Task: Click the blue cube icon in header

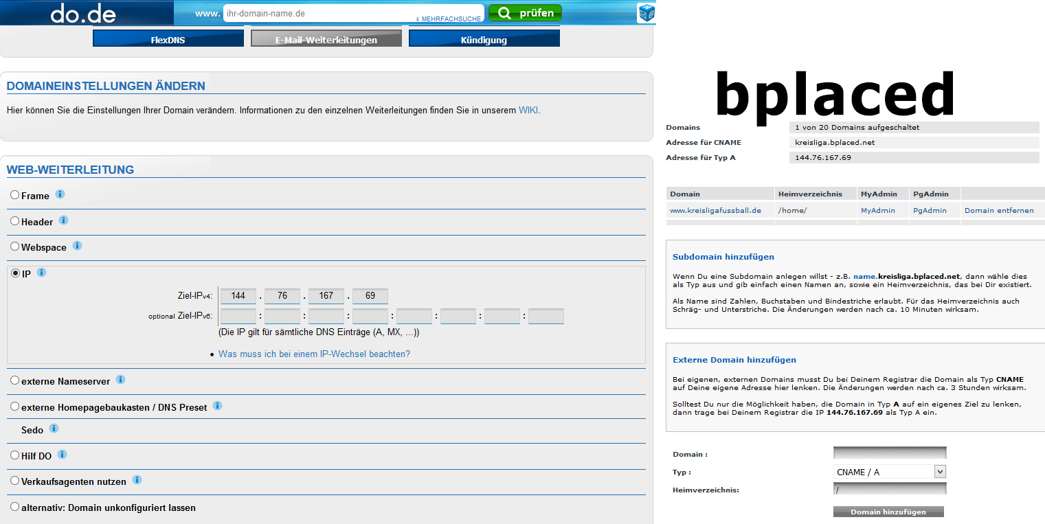Action: click(646, 12)
